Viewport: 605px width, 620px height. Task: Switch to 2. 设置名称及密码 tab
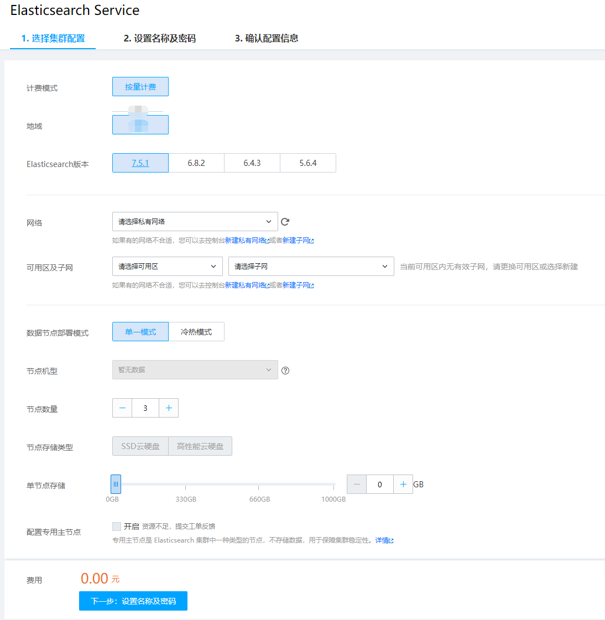160,38
